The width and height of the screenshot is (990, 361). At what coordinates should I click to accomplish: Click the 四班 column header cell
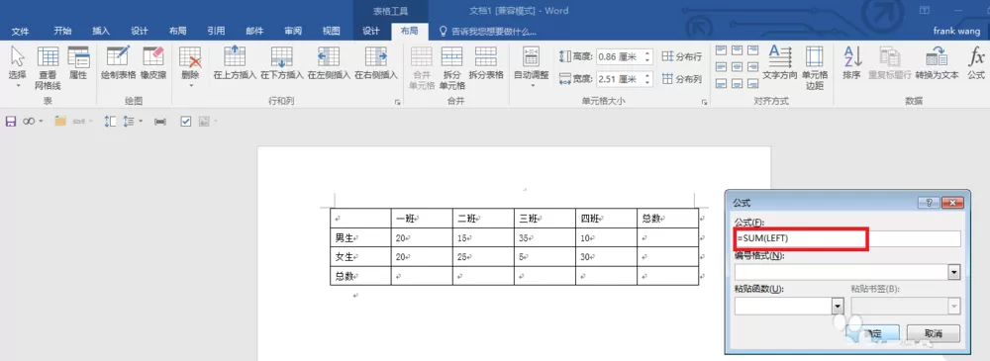[x=606, y=219]
